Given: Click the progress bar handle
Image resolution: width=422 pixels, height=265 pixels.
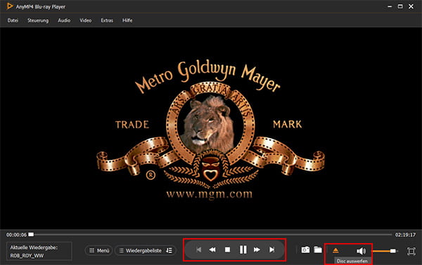Looking at the screenshot, I should pos(31,235).
